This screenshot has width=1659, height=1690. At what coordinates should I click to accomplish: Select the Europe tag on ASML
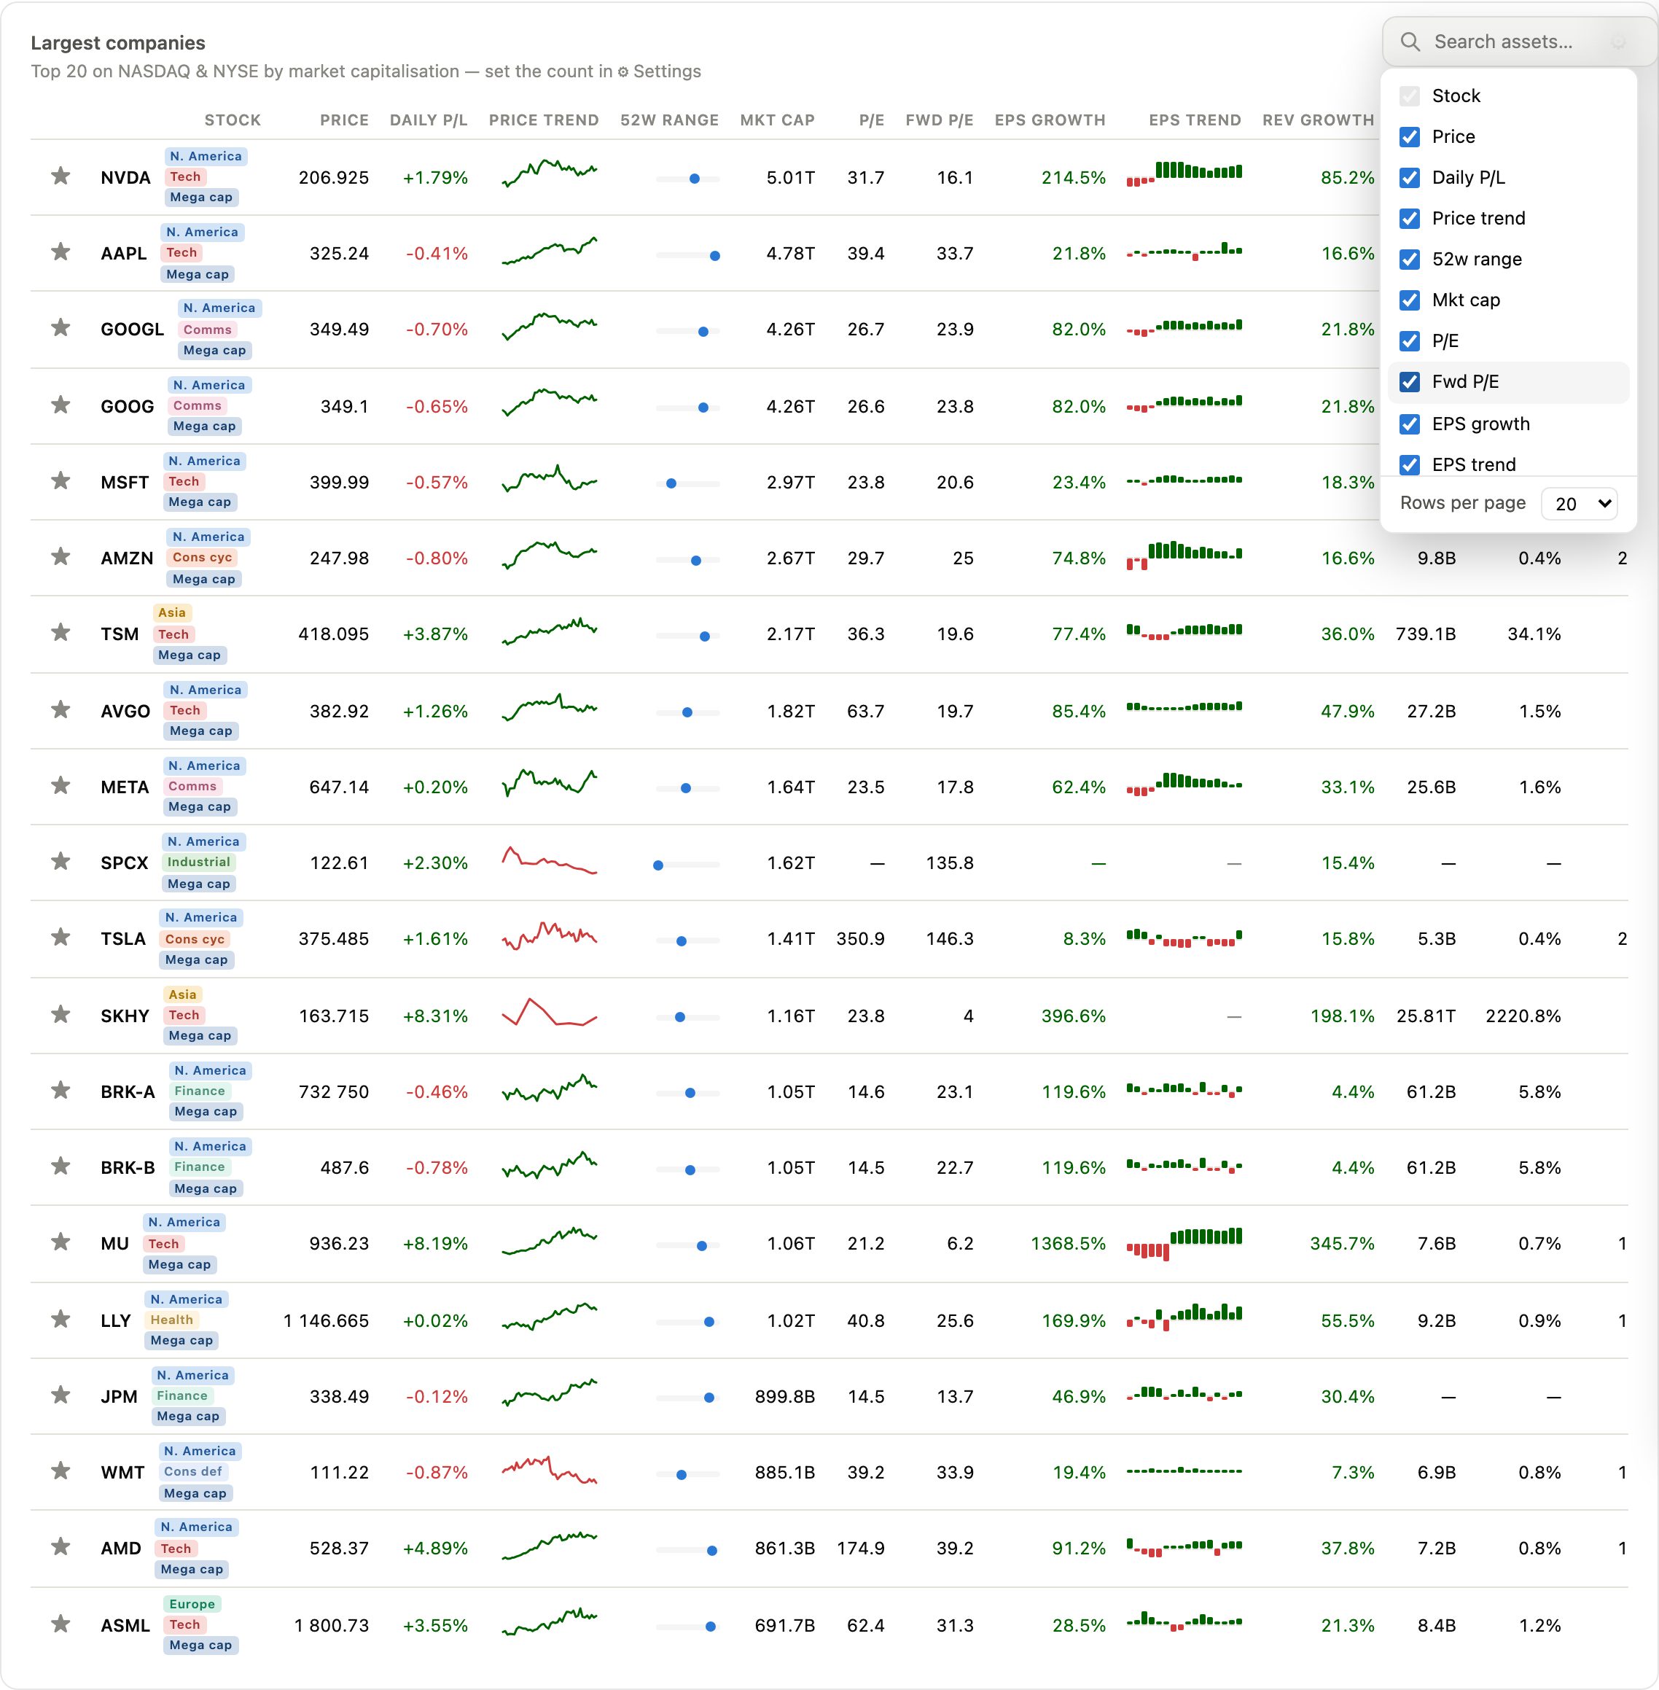click(192, 1604)
